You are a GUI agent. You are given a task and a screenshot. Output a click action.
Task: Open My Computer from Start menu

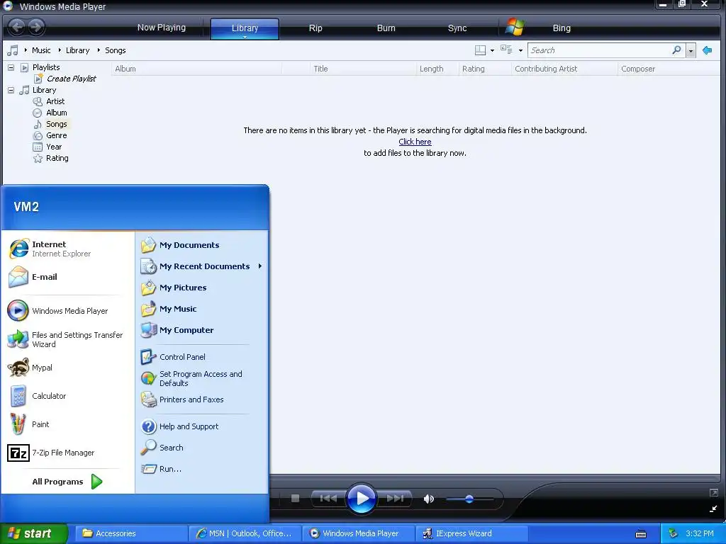click(x=201, y=330)
